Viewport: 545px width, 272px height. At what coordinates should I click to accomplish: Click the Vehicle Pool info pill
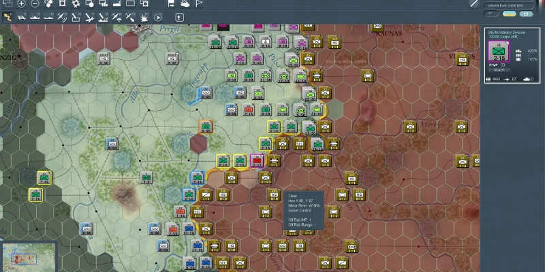click(x=508, y=5)
